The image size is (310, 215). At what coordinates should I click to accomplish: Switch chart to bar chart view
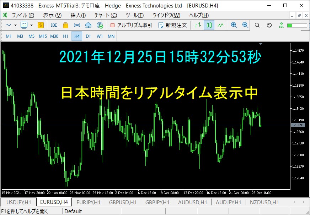198,25
